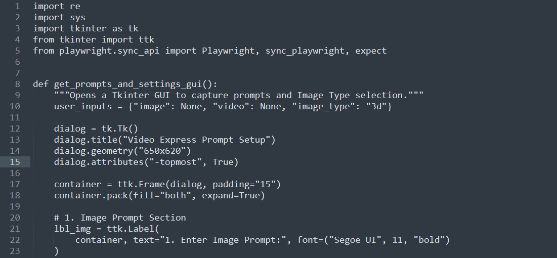Click the 'tk.Tk()' call on line 12
557x258 pixels.
pos(120,128)
